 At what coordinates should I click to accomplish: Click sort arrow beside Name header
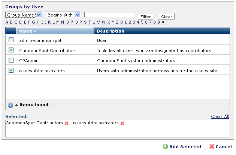coord(35,31)
